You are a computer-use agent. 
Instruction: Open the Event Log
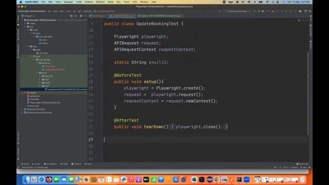click(x=302, y=164)
